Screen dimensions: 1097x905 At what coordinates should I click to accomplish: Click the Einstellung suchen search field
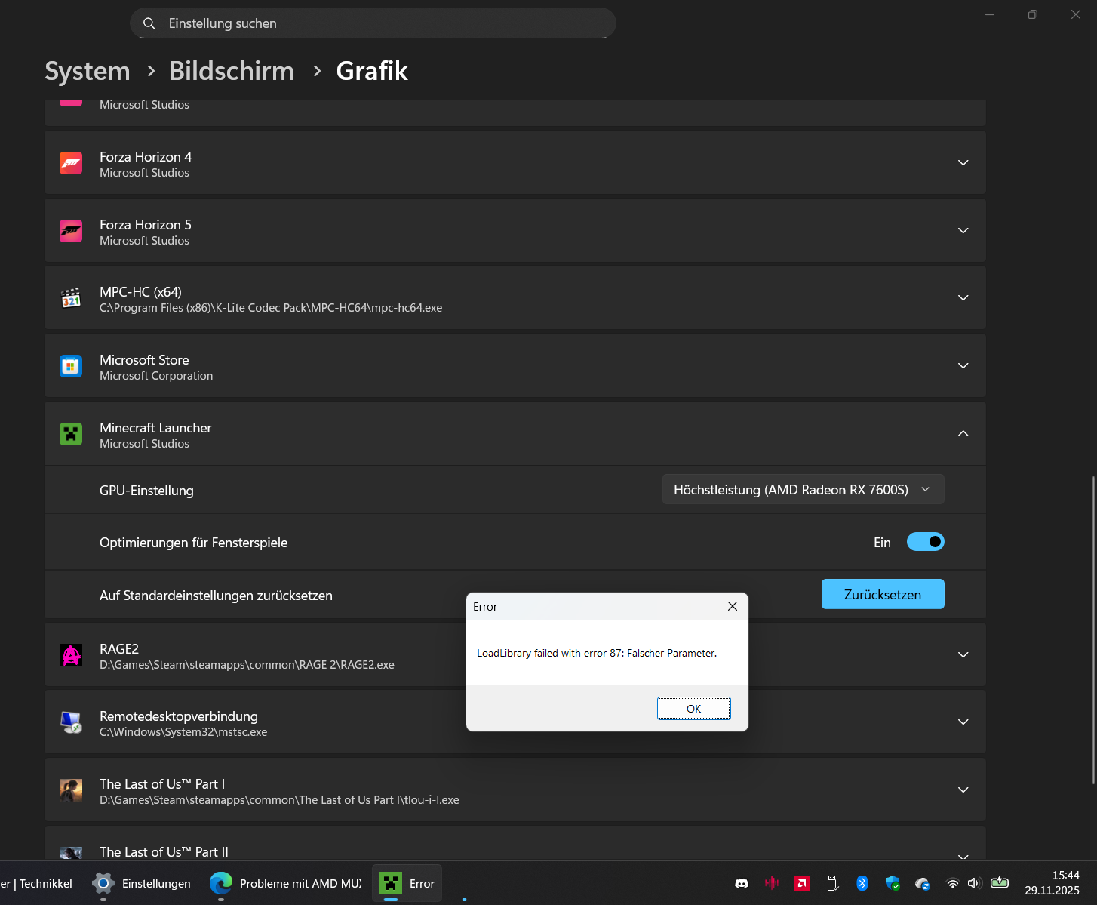[373, 23]
